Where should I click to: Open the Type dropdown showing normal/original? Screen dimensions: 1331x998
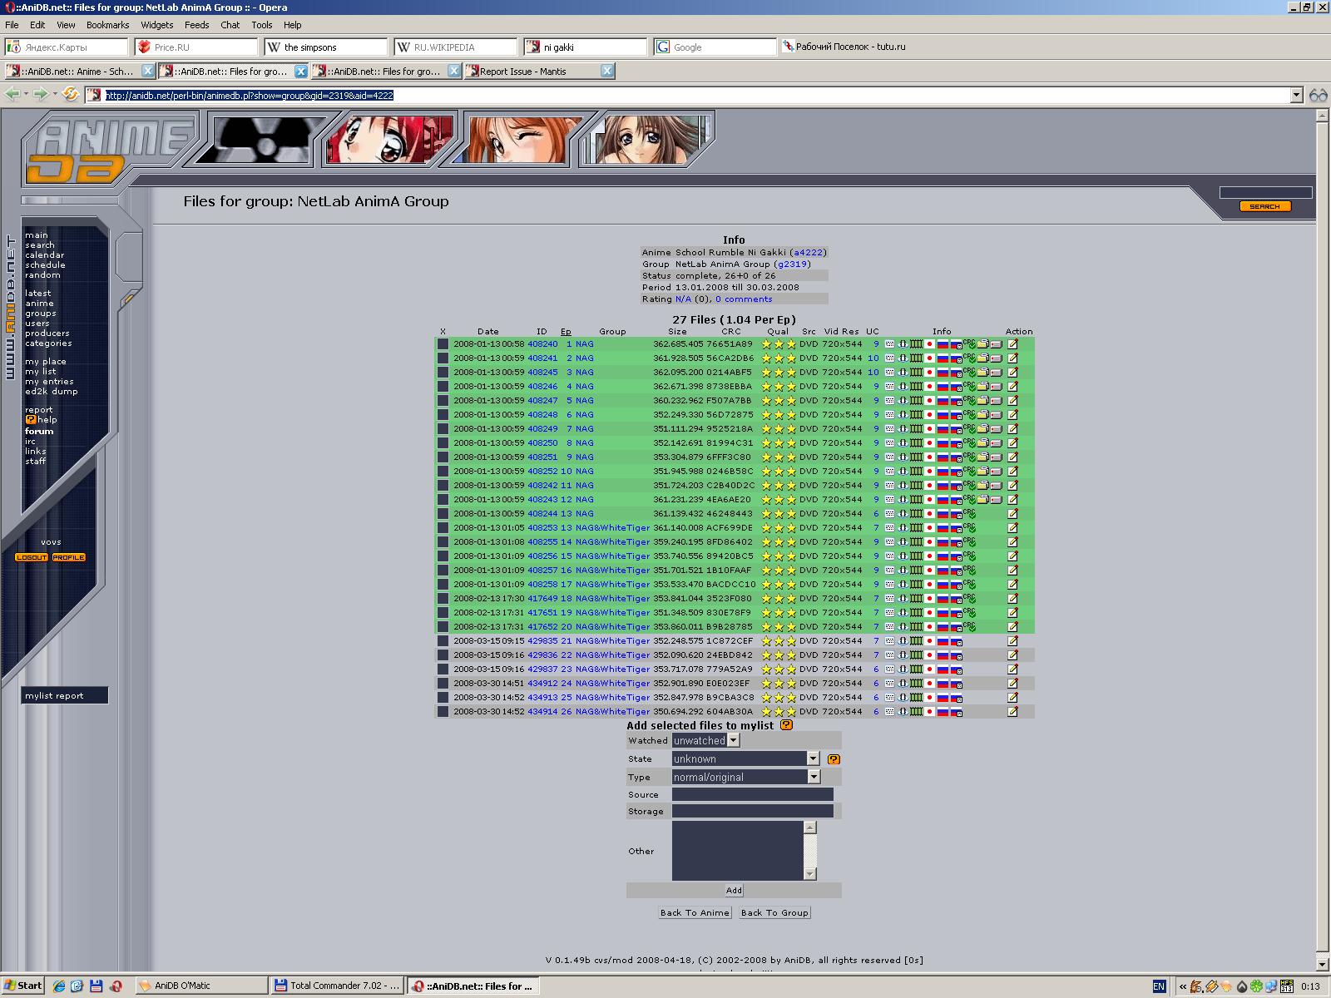point(814,777)
